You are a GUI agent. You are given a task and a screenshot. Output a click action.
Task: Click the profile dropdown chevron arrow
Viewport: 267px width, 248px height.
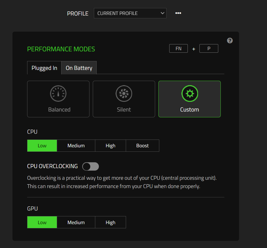[162, 13]
